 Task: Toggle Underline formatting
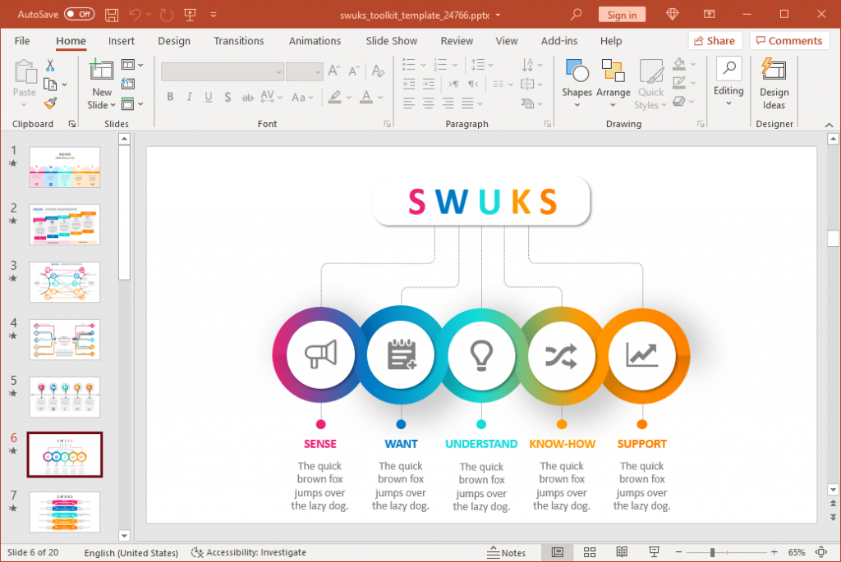tap(208, 97)
